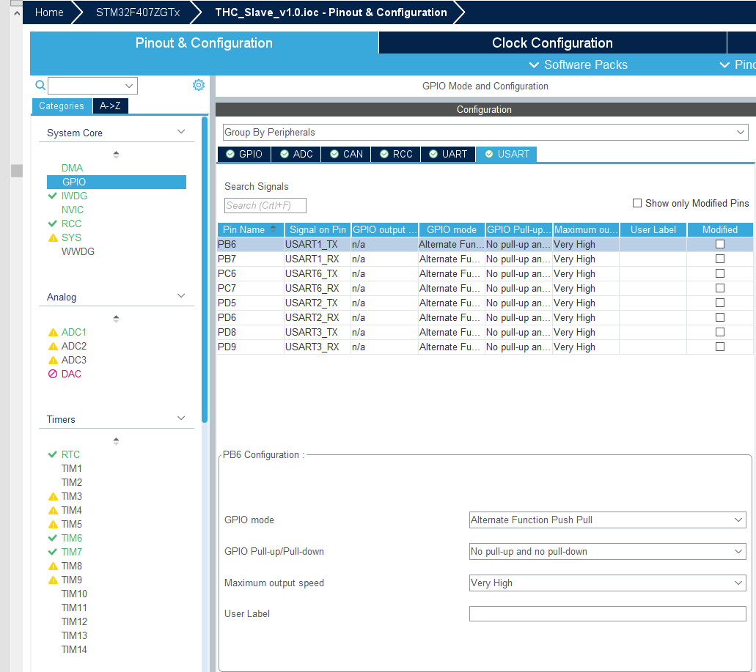
Task: Toggle Modified checkbox for PD9 row
Action: pos(720,347)
